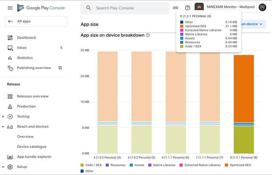Click the Dashboard grid icon
This screenshot has width=272, height=175.
tap(10, 37)
